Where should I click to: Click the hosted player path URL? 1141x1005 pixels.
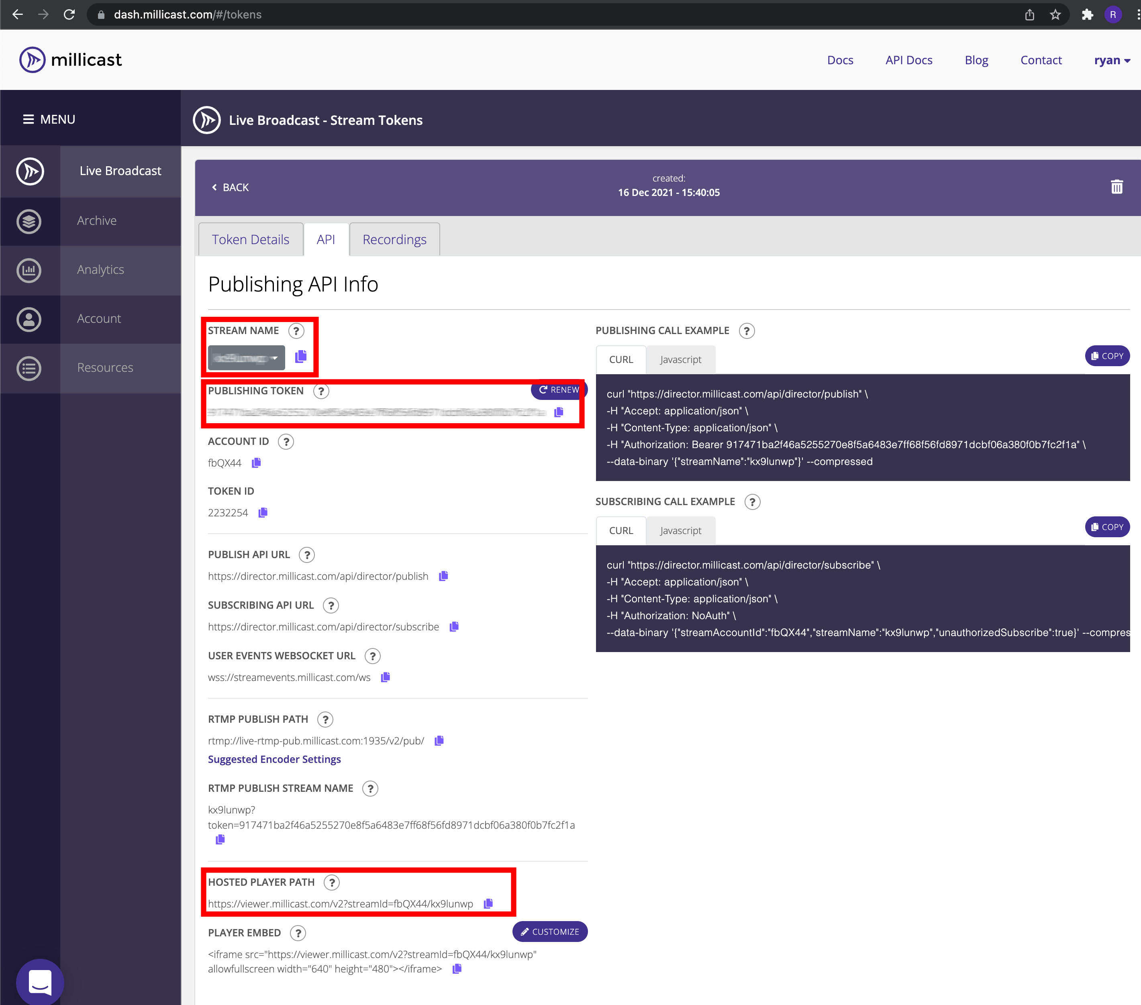341,904
